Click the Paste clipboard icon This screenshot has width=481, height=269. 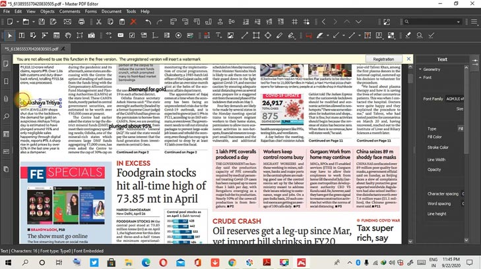122,22
